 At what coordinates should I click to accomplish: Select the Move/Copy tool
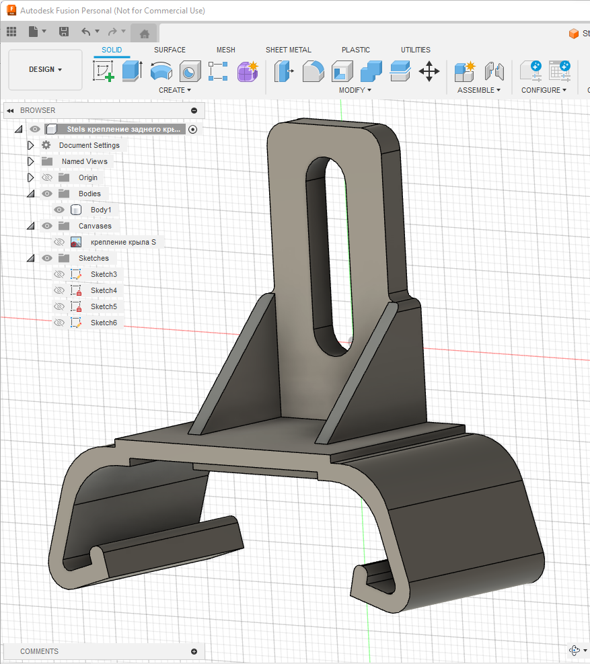tap(429, 71)
